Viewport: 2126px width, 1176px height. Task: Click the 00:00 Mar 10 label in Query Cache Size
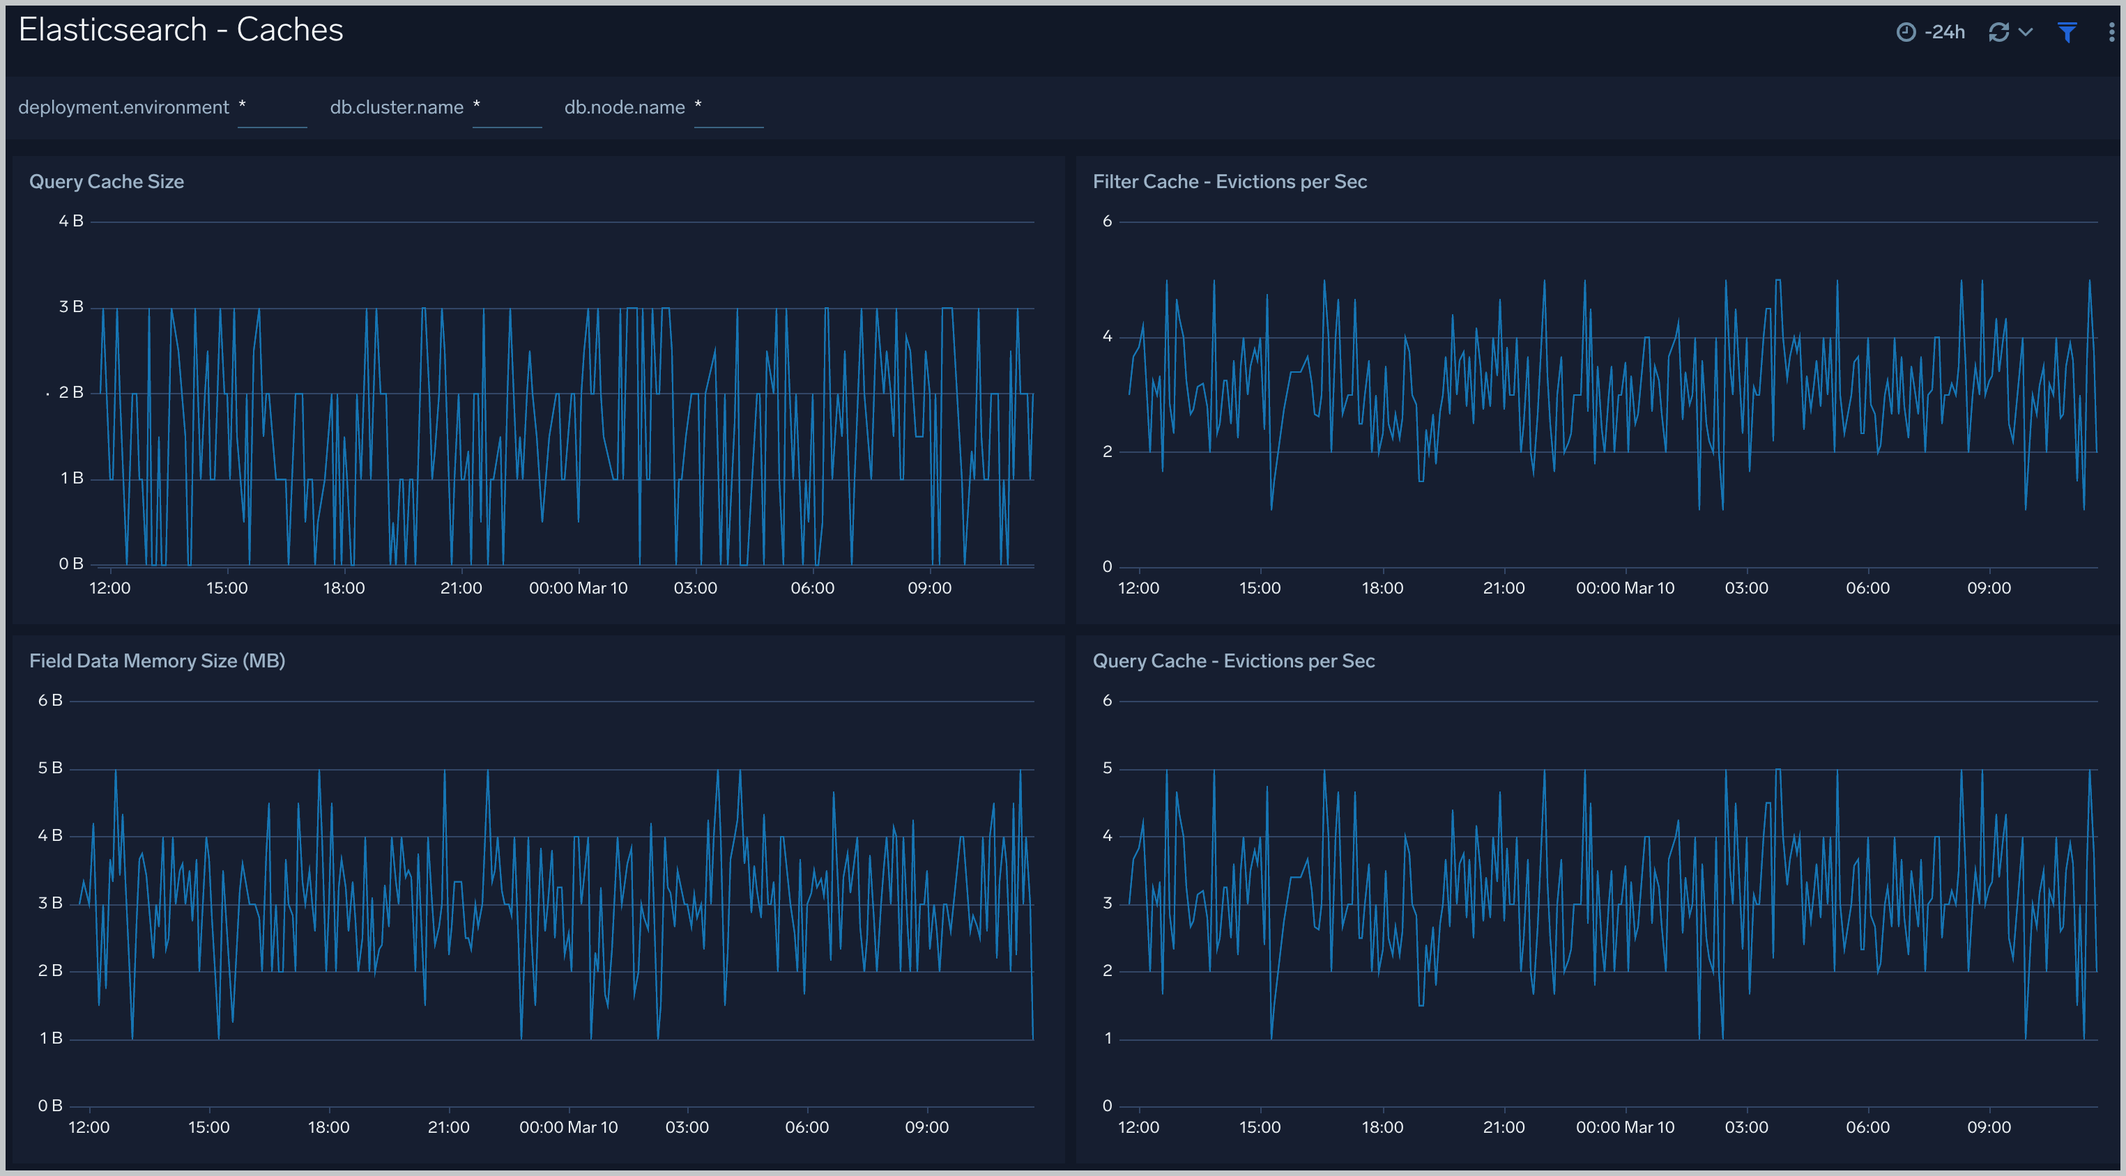pyautogui.click(x=579, y=588)
